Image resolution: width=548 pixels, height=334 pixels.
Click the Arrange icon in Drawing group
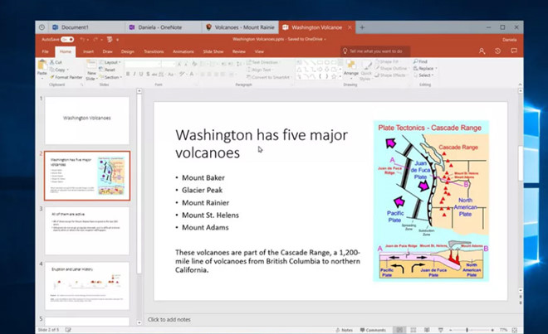point(351,70)
